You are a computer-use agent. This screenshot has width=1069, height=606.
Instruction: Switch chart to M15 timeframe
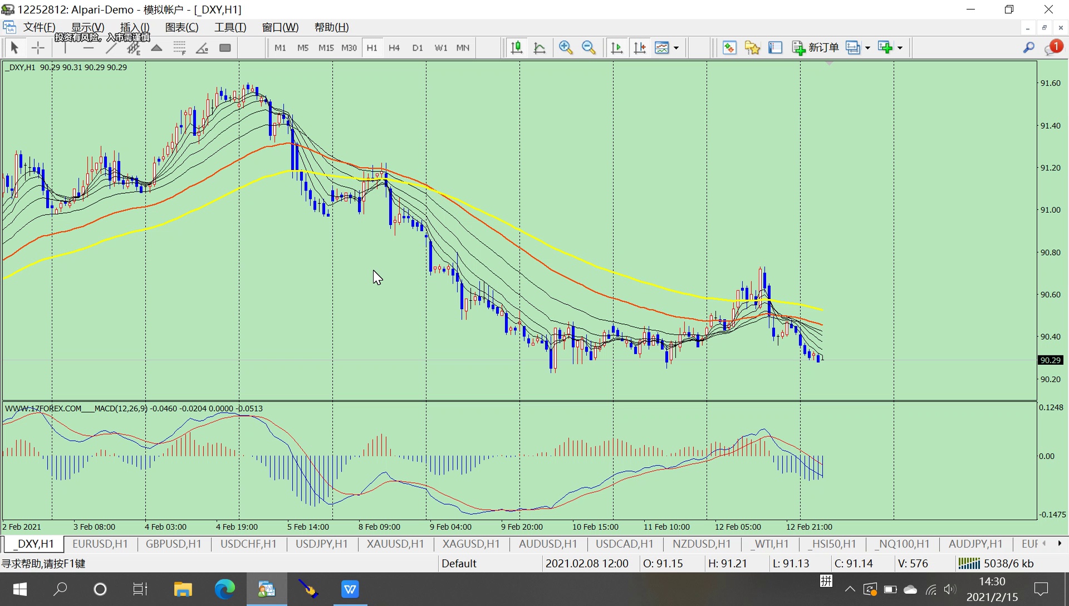pos(326,48)
